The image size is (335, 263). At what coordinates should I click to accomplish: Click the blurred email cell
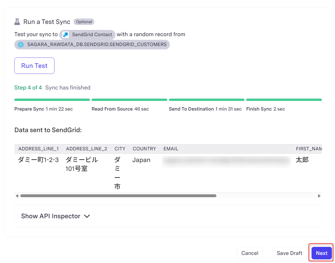226,161
